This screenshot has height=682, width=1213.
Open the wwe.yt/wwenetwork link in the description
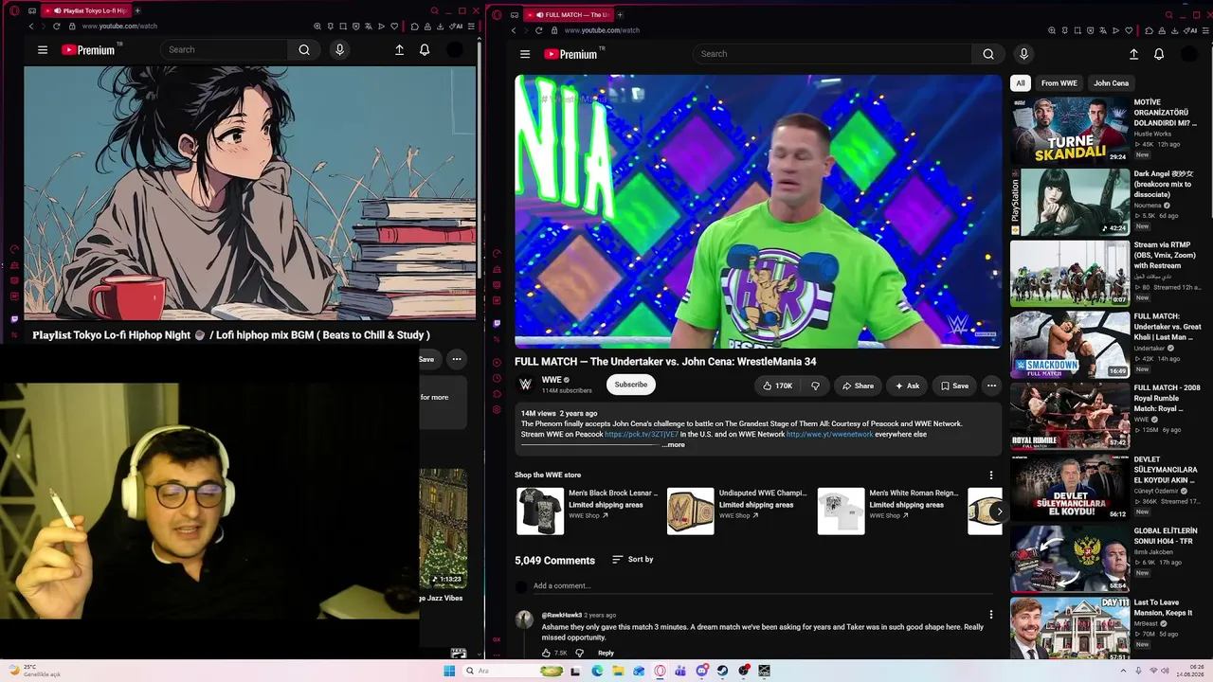click(829, 434)
